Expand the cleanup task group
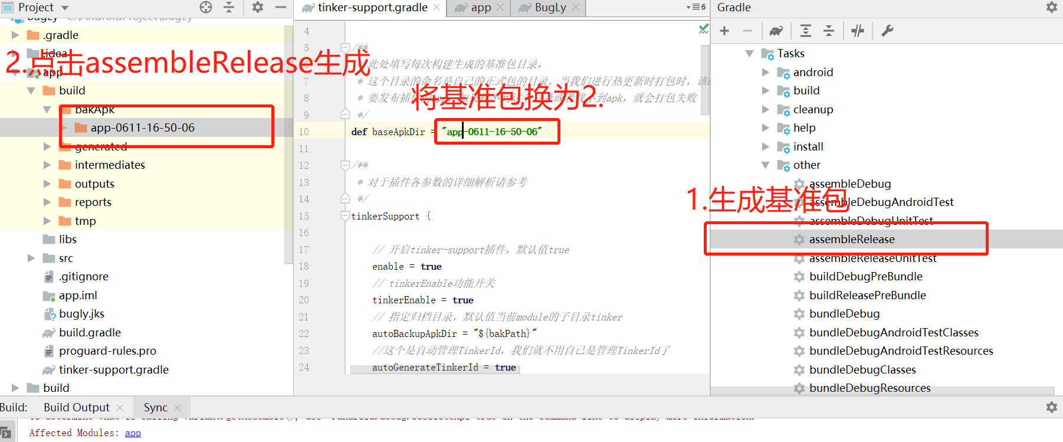 click(766, 110)
